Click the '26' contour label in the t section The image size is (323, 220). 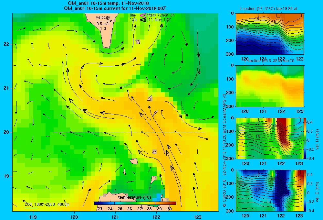tap(257, 18)
